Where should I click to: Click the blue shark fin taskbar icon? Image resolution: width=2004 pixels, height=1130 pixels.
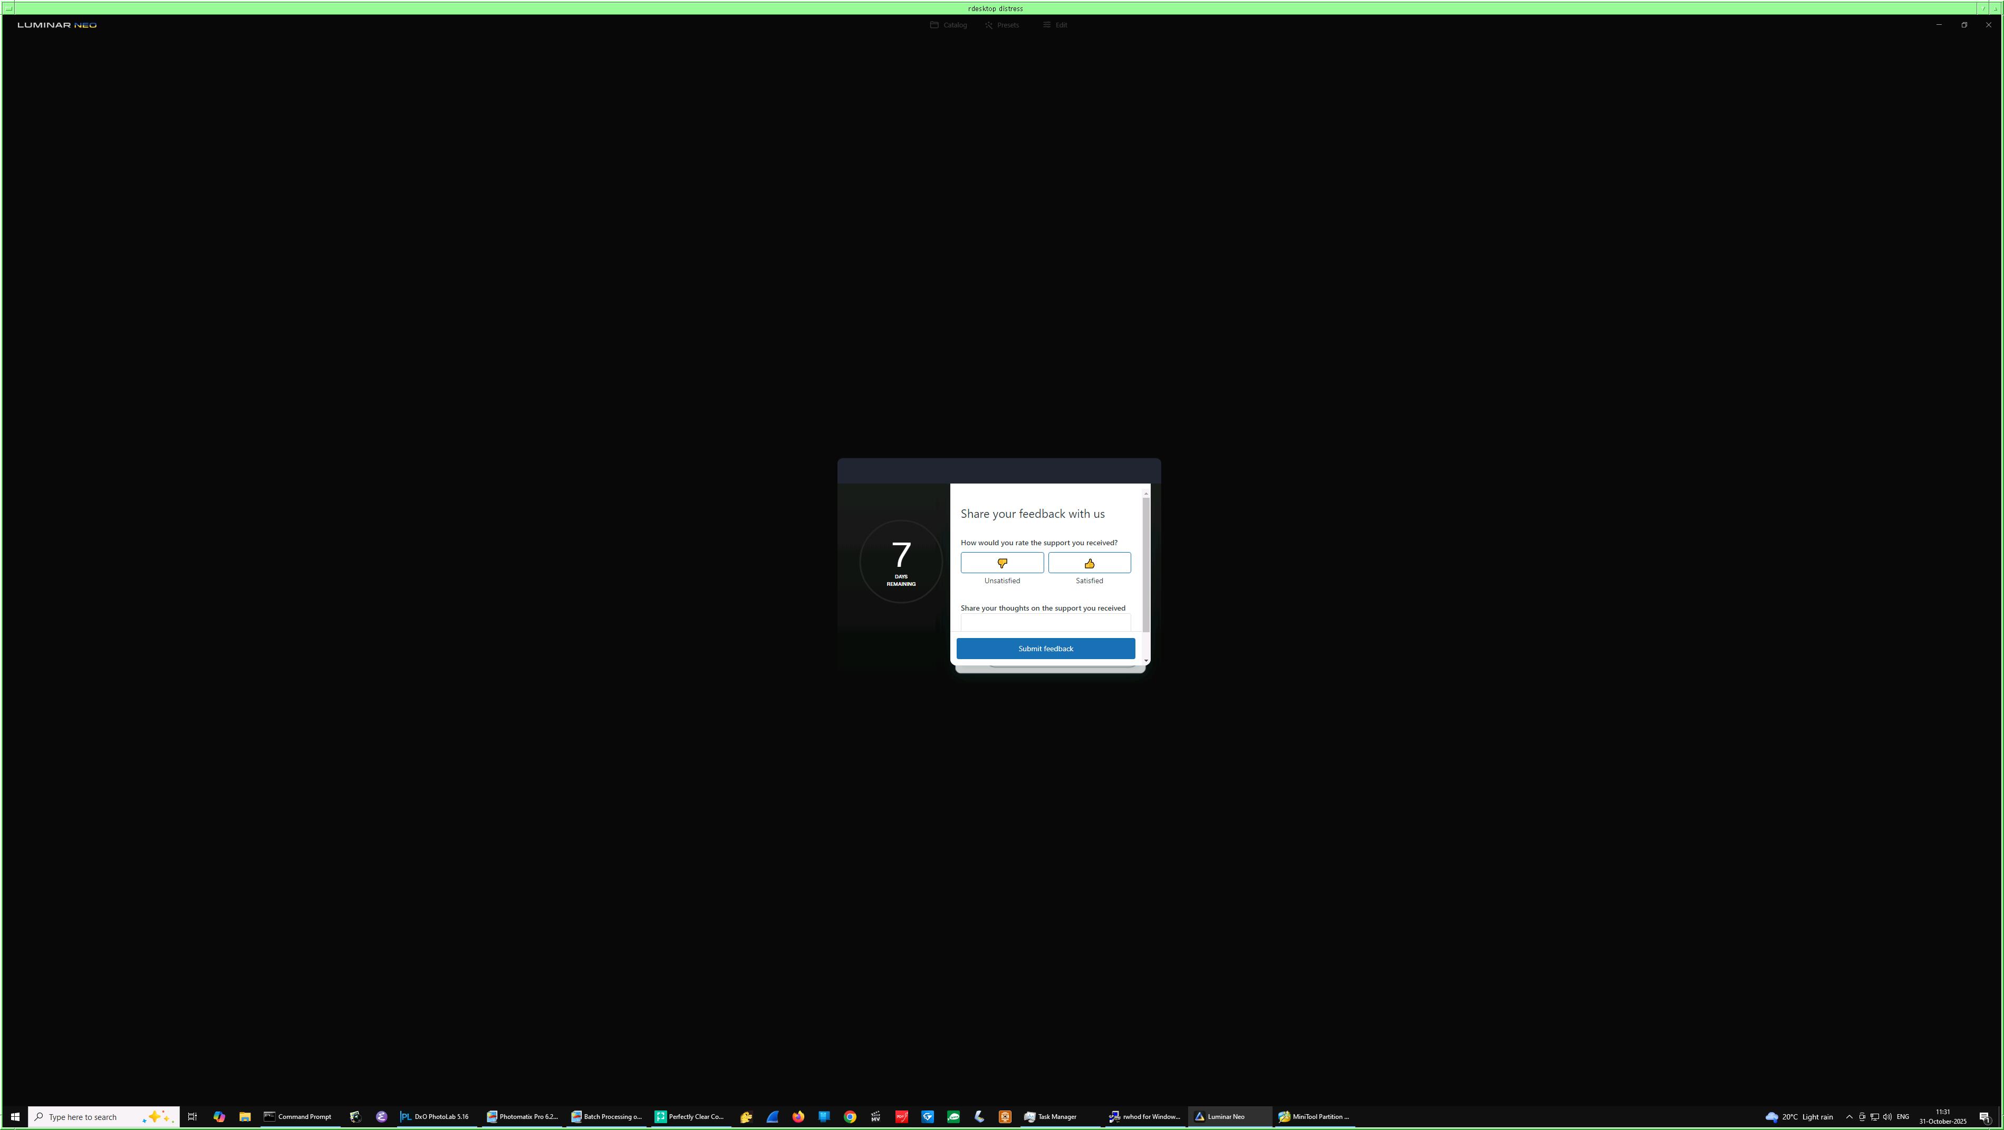[x=773, y=1117]
